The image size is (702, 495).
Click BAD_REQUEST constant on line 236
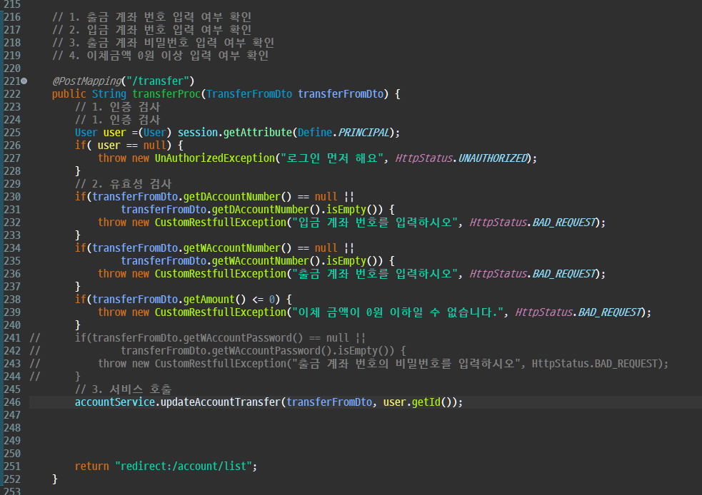[565, 274]
